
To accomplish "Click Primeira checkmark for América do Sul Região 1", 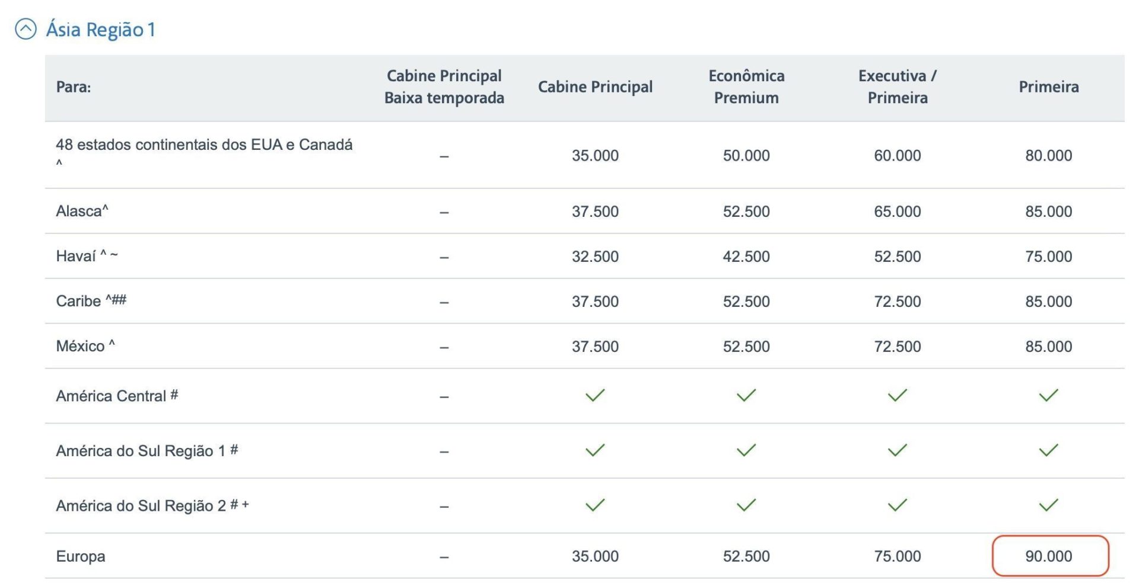I will 1049,450.
